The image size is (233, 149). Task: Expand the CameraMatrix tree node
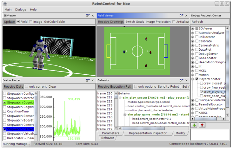[x=193, y=46]
